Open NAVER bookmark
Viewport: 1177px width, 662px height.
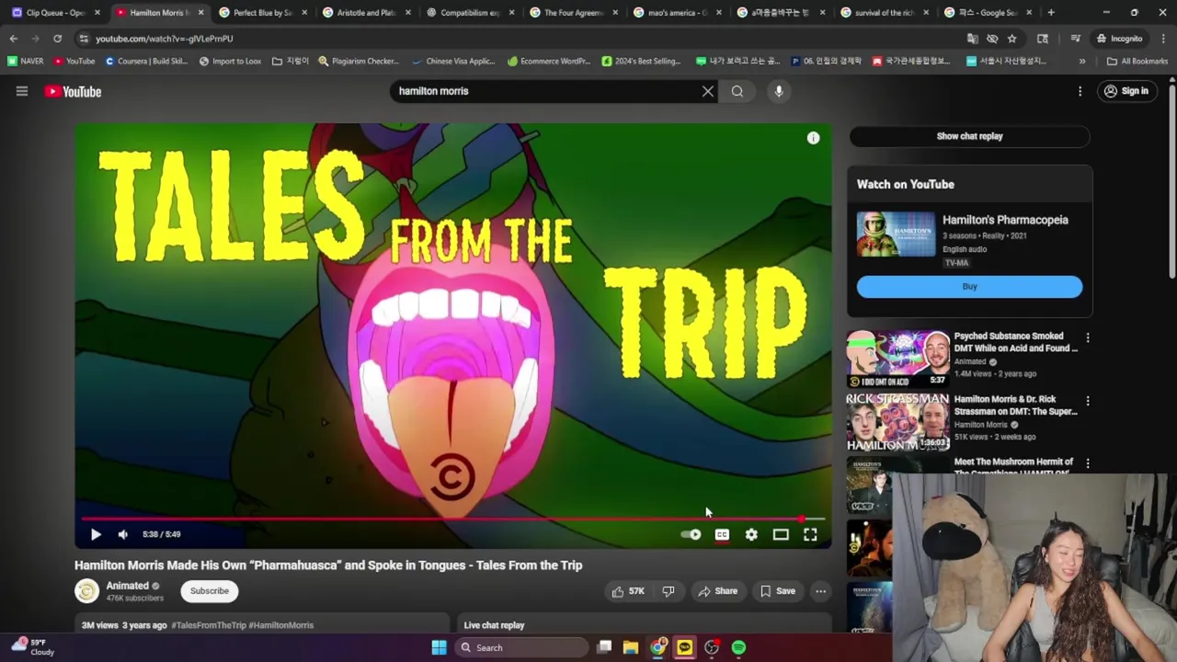coord(26,62)
